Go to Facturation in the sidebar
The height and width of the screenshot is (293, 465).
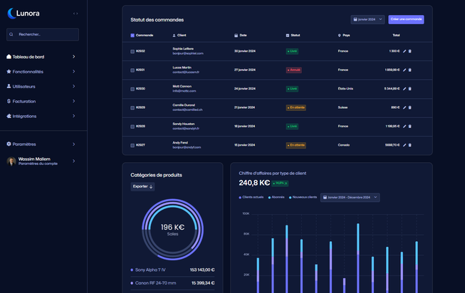click(43, 102)
